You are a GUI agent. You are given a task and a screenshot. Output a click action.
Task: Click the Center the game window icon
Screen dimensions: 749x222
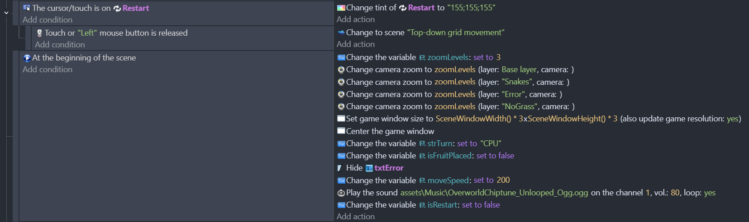341,131
